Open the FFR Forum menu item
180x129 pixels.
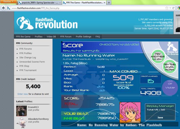pos(66,37)
